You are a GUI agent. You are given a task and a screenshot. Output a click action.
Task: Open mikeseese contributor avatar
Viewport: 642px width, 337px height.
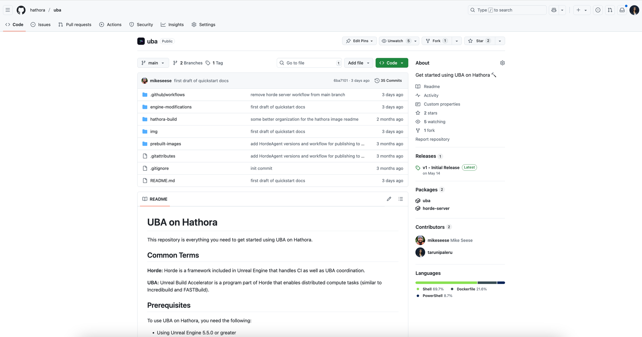420,240
